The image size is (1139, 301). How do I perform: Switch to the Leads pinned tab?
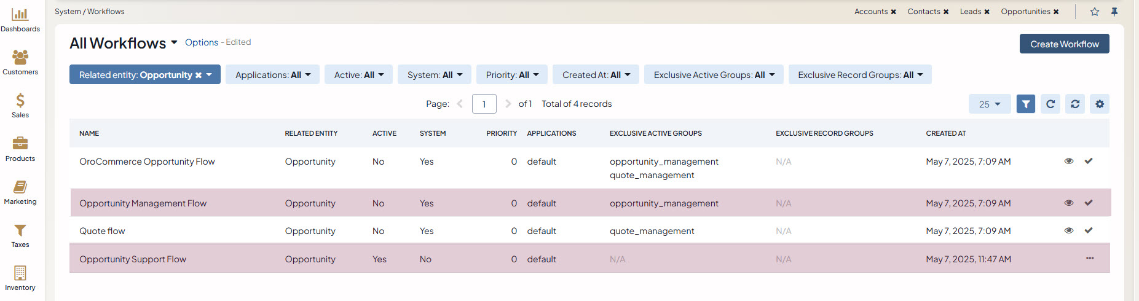(x=970, y=12)
